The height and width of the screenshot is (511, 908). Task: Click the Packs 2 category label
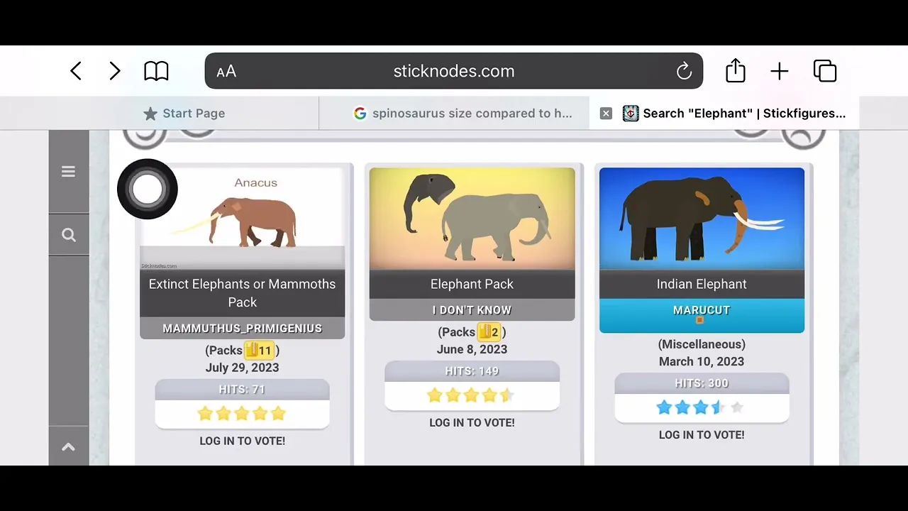[x=472, y=331]
